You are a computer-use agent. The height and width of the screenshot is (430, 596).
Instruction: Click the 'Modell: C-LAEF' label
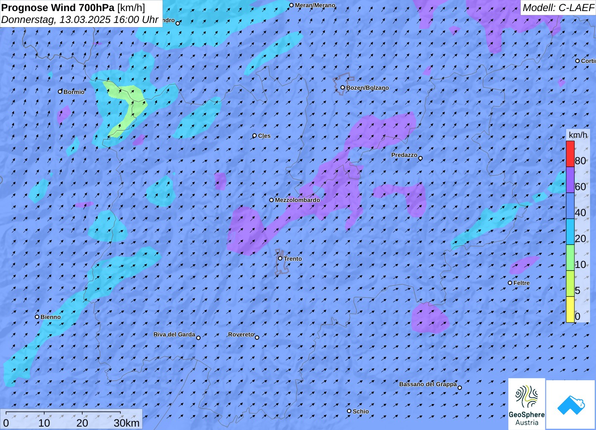pos(558,8)
